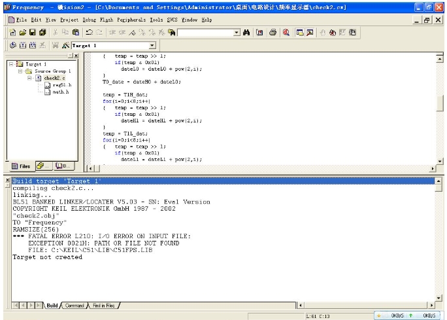Screen dimensions: 447x320
Task: Select reg51.h in the project tree
Action: 62,85
